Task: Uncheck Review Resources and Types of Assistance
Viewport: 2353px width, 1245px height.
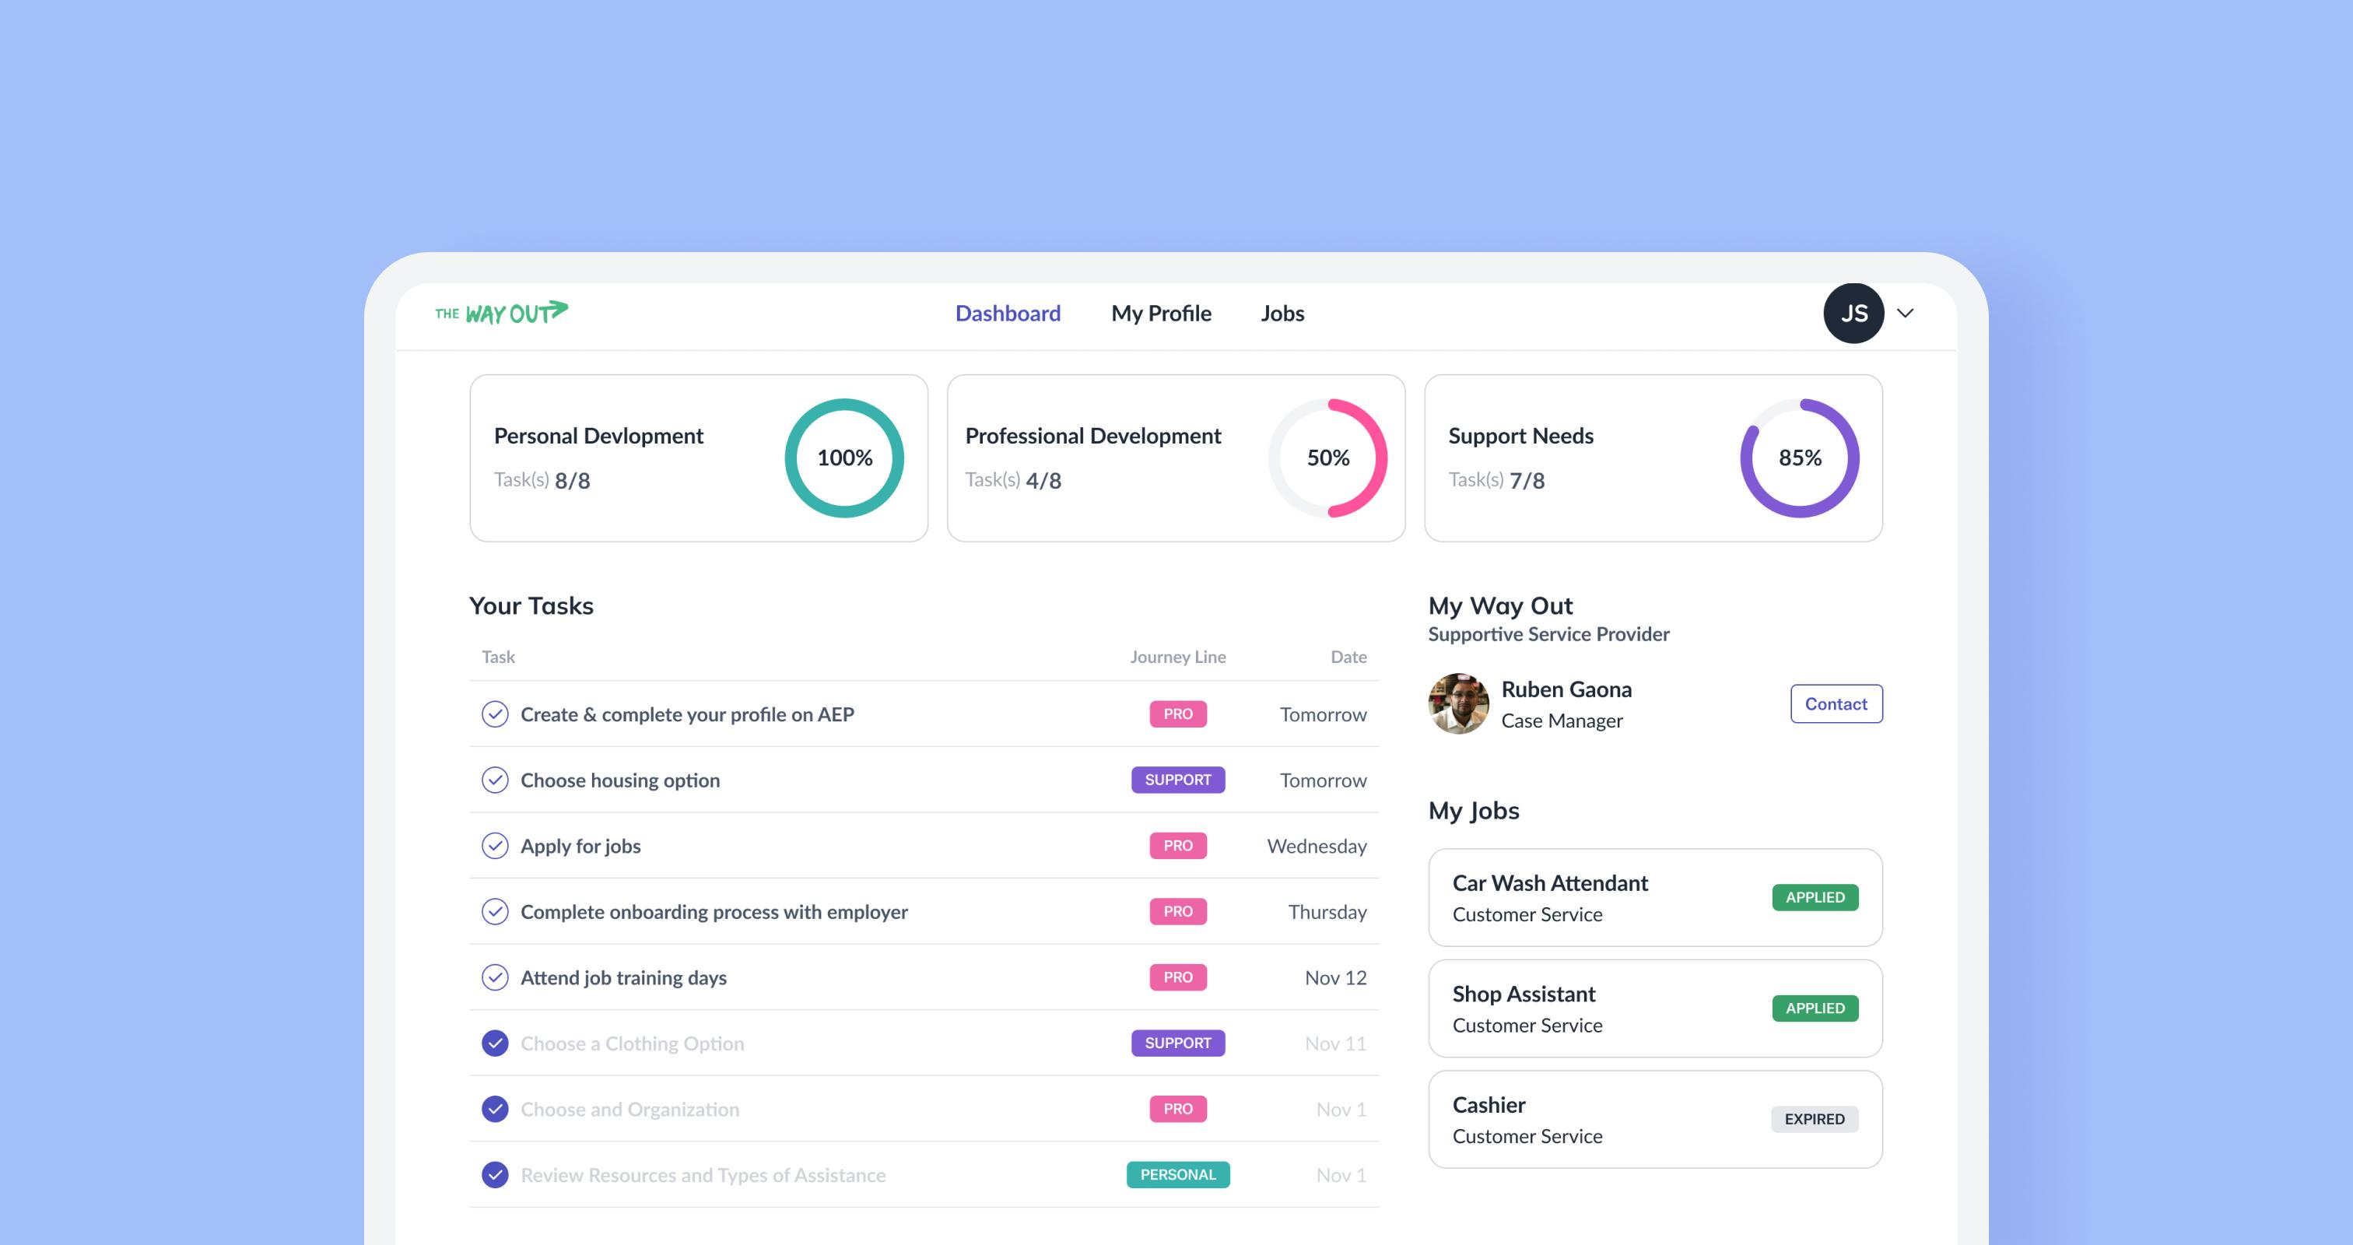Action: (x=495, y=1175)
